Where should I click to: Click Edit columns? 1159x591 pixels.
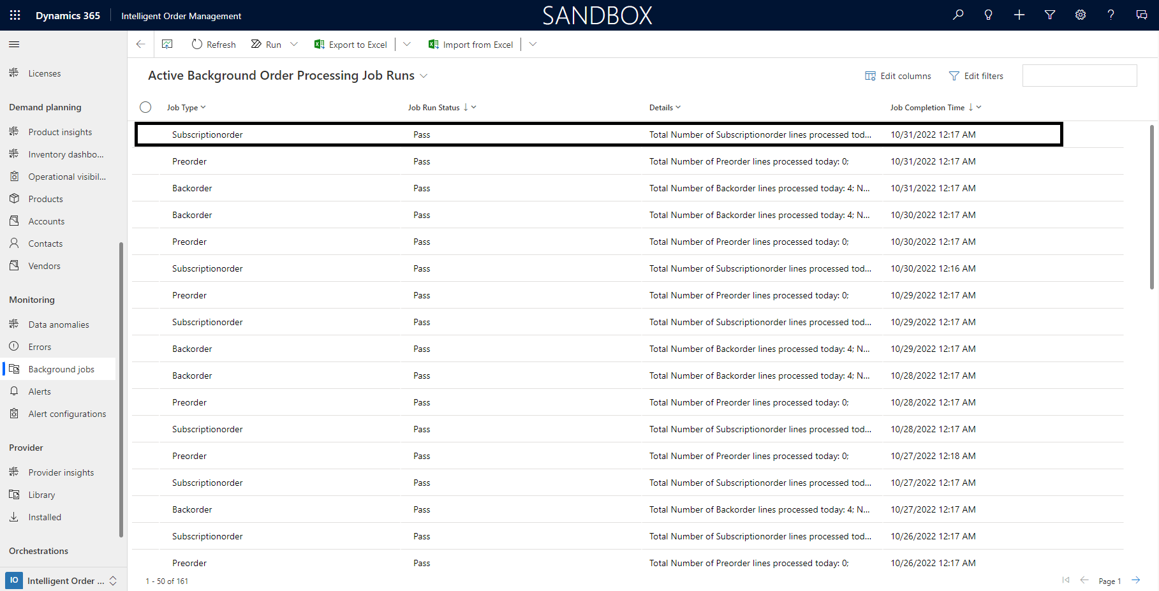[x=898, y=75]
